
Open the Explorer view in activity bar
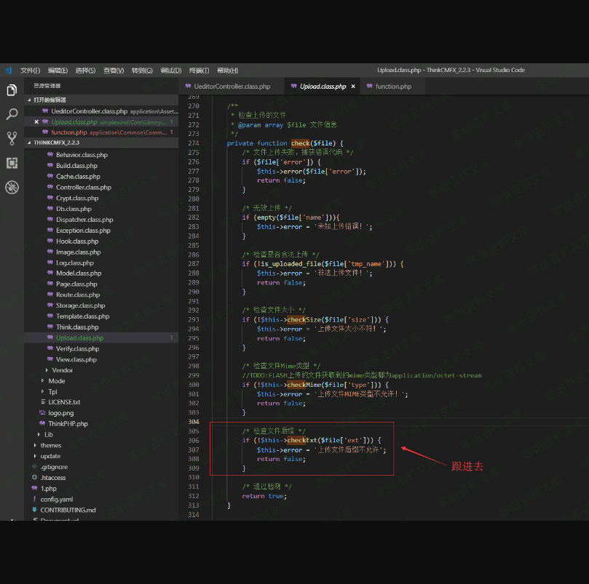pos(12,90)
